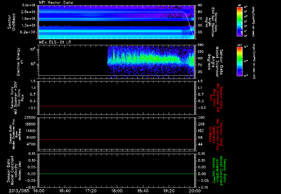This screenshot has height=194, width=281.
Task: Click the 17:20 time axis label
Action: (x=91, y=191)
